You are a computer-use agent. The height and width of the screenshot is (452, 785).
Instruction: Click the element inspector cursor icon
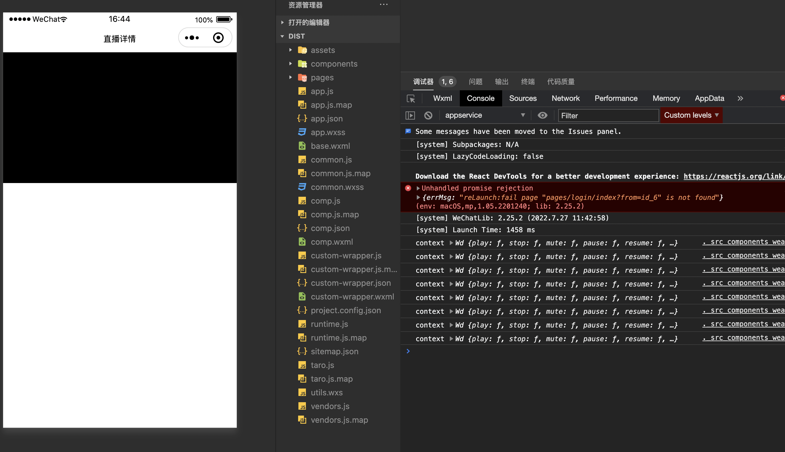(411, 99)
